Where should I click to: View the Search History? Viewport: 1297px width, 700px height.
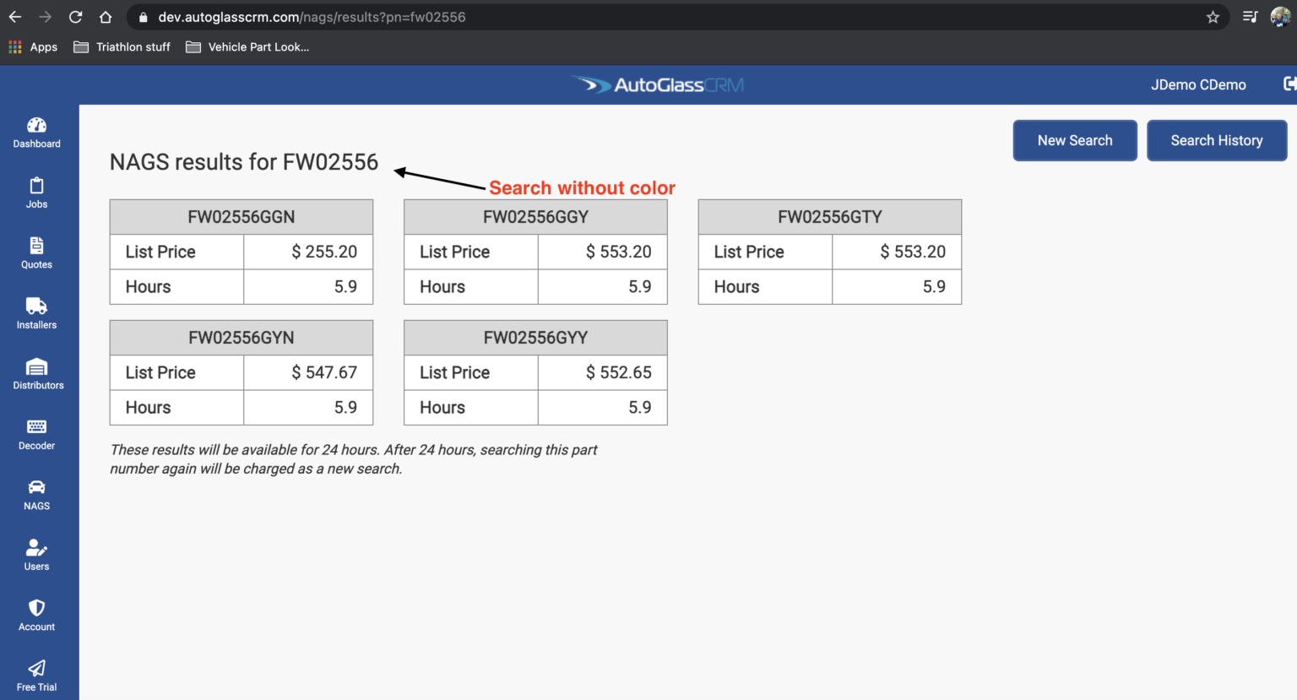tap(1217, 140)
